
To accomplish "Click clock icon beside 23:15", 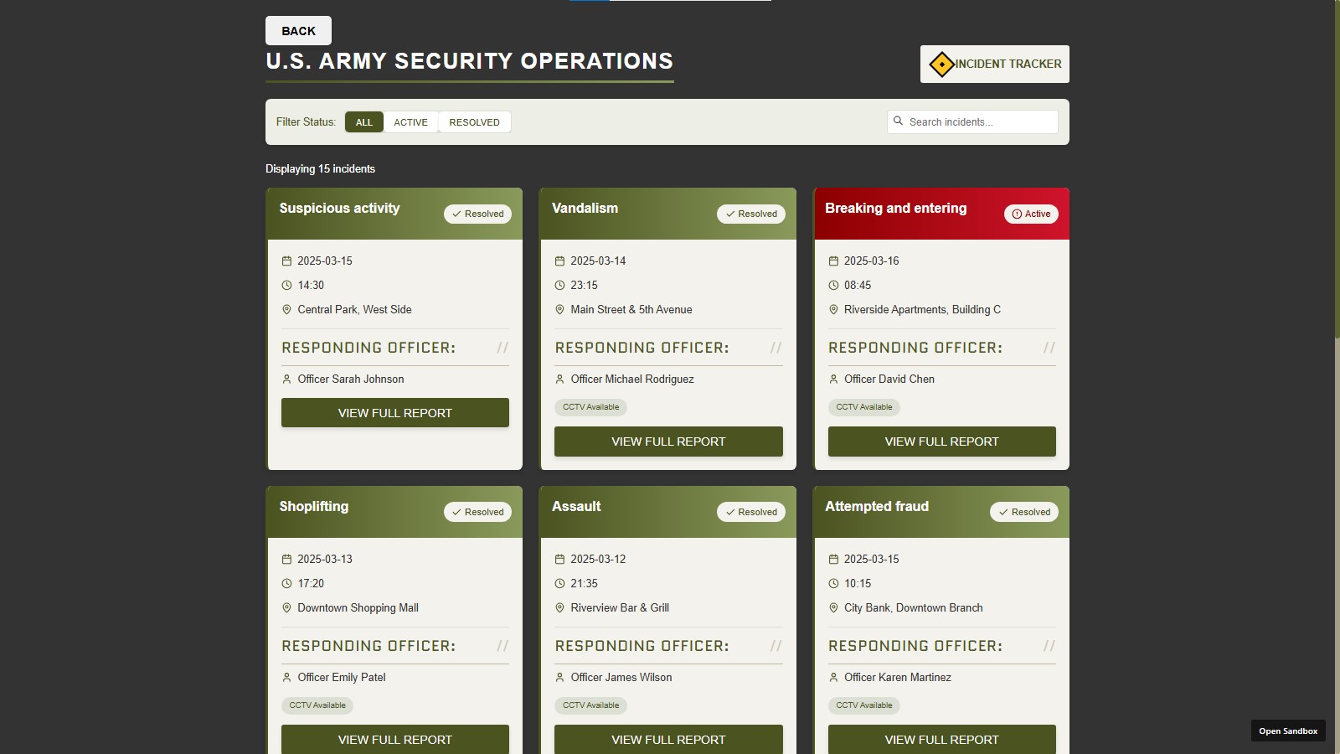I will [559, 286].
